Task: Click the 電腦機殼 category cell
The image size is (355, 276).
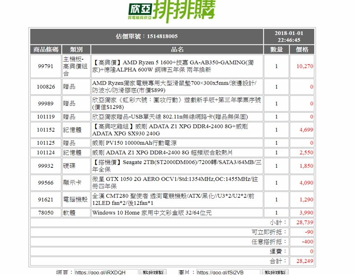Action: pos(76,199)
